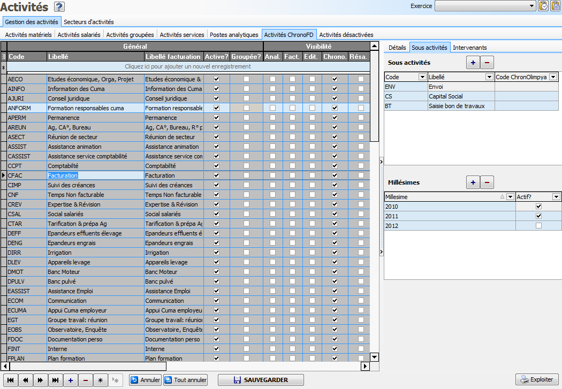Click the disabled sparkle button in bottom toolbar

[x=116, y=380]
